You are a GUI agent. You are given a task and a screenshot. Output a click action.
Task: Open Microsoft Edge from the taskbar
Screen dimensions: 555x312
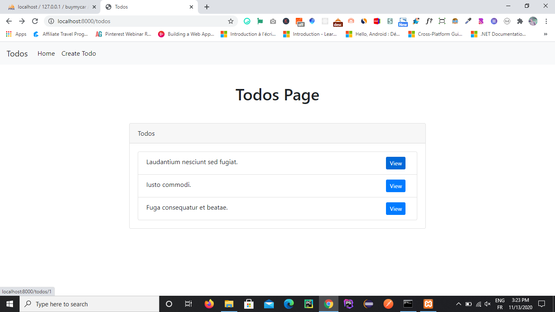pos(289,304)
